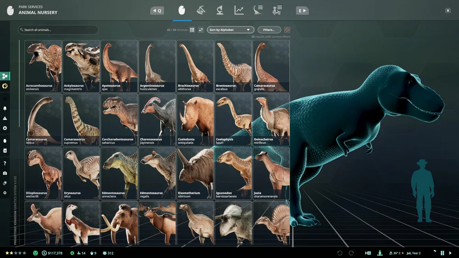Select the Camarasaurus grandis card
The height and width of the screenshot is (258, 459).
coord(271,66)
